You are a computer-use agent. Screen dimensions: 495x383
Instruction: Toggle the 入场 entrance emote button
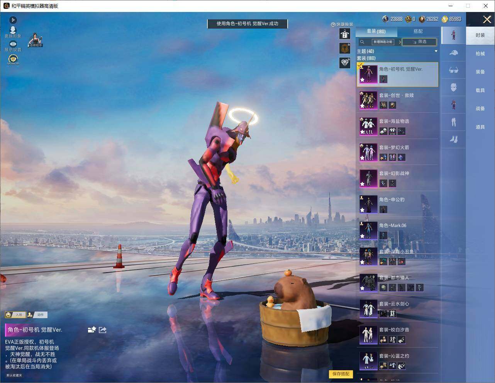[15, 315]
